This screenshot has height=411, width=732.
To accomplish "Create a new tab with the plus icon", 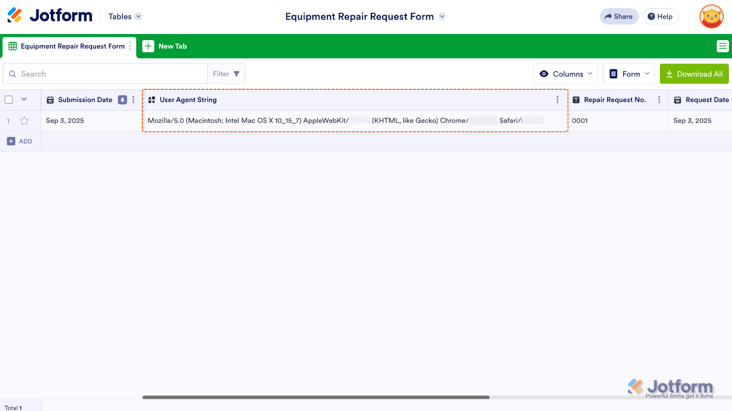I will pos(148,46).
